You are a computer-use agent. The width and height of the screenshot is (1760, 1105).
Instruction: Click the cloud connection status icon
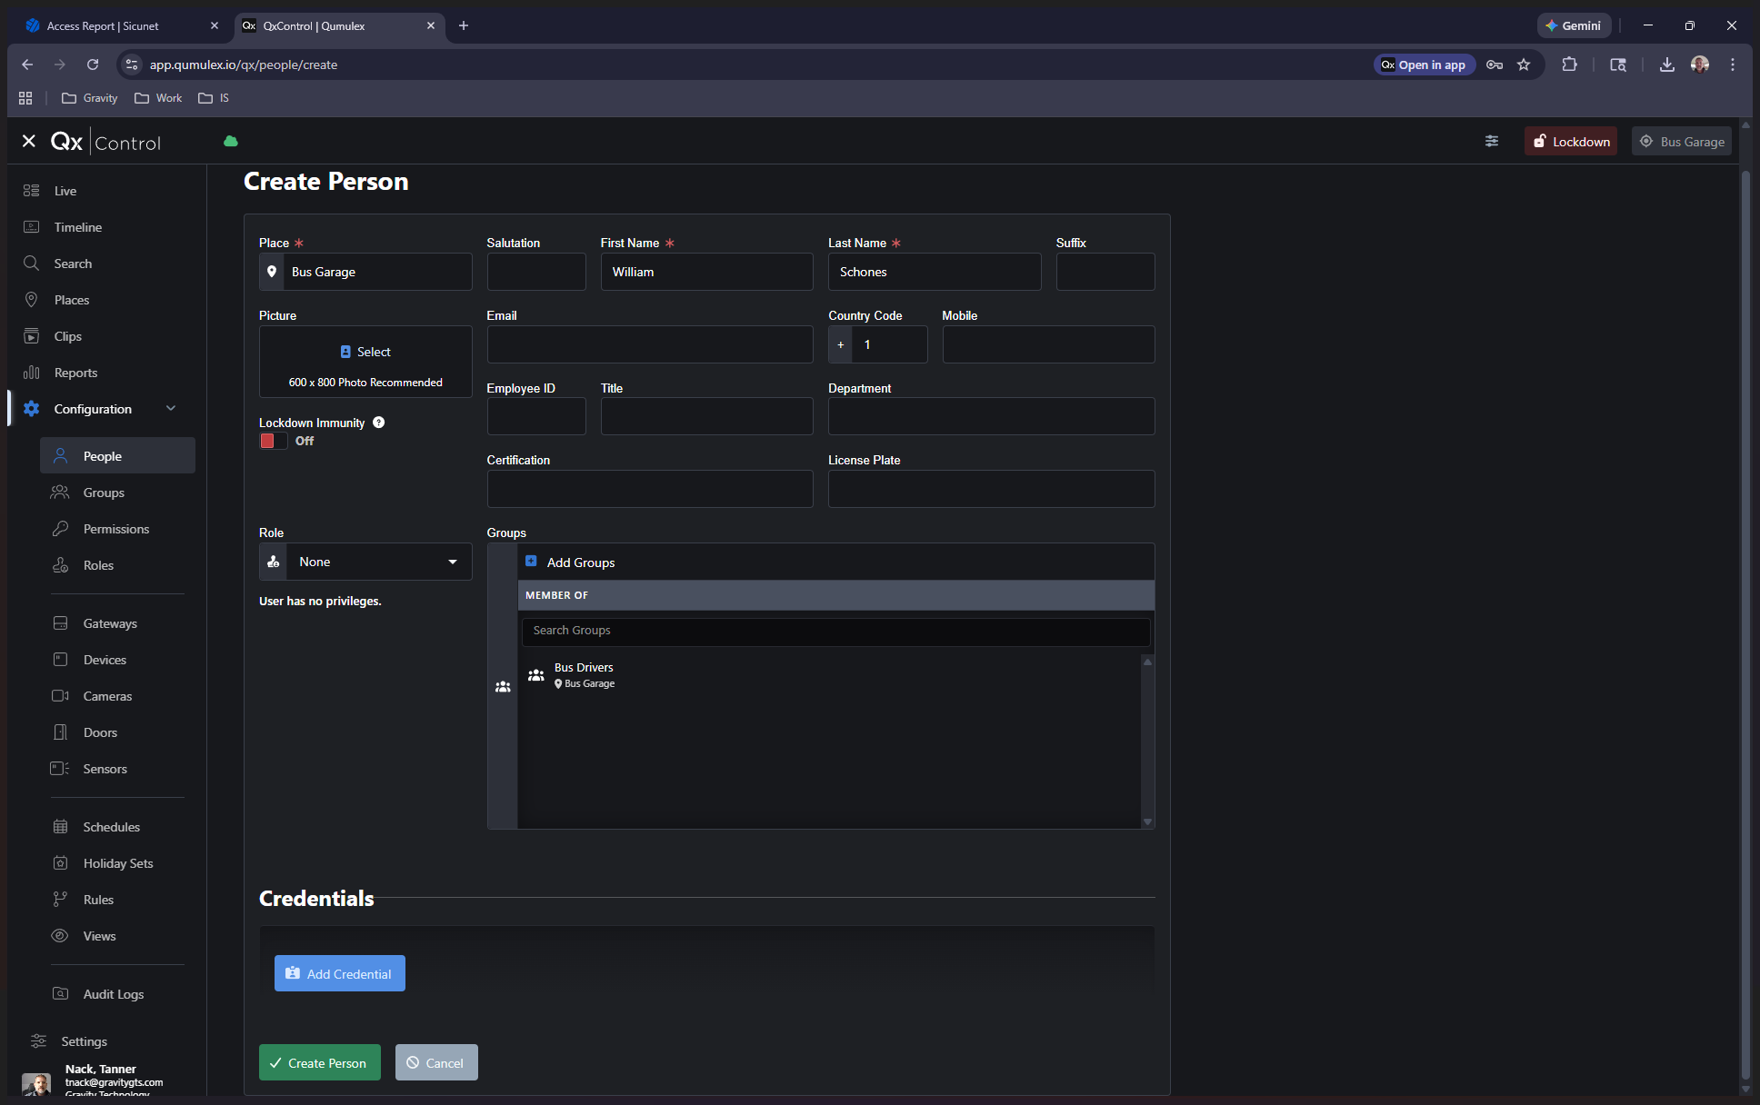(x=231, y=141)
